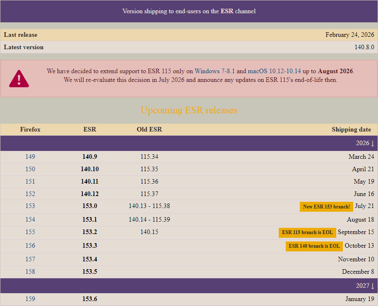Open Firefox 156 release link
Screen dimensions: 378x306
click(30, 246)
